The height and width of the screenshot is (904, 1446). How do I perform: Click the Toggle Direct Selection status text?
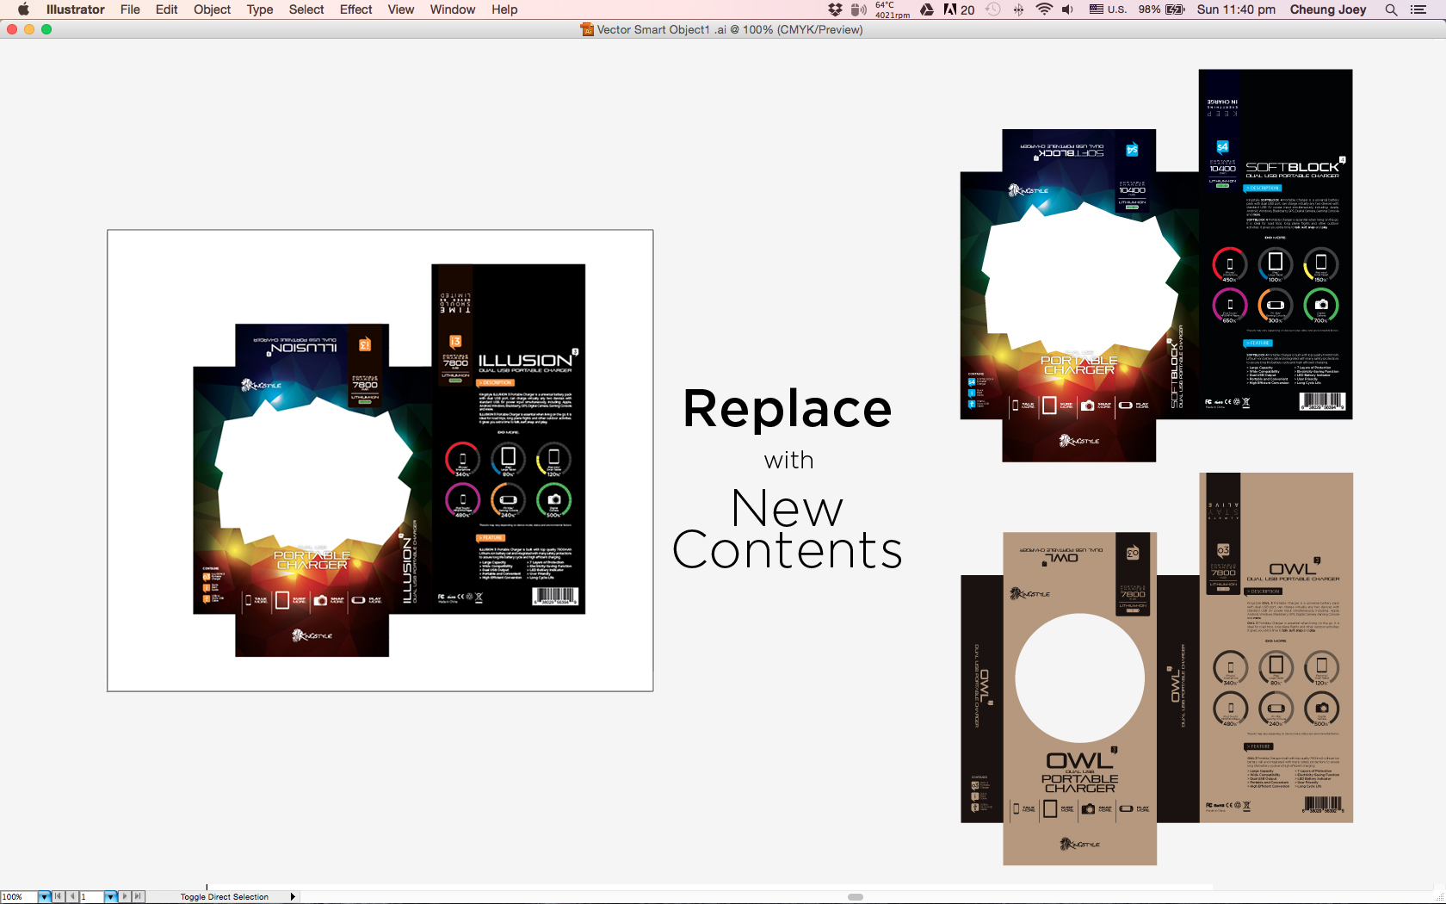pyautogui.click(x=225, y=896)
